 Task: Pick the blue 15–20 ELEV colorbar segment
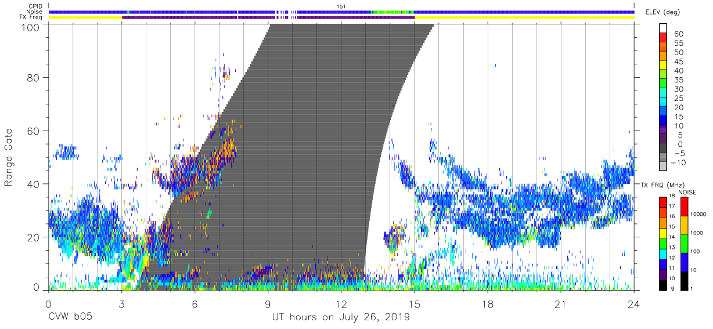(664, 112)
